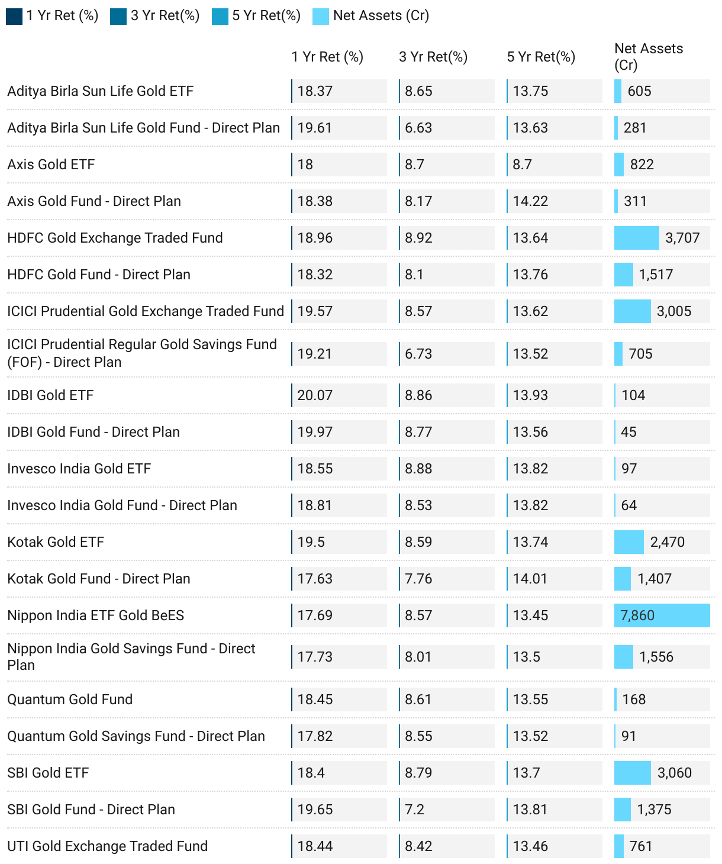This screenshot has height=864, width=722.
Task: Select the 5 Yr Ret(%) column header
Action: click(x=541, y=57)
